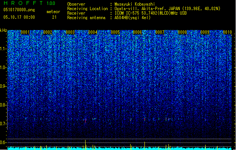The width and height of the screenshot is (236, 150).
Task: Click time marker 0001
Action: 25,32
